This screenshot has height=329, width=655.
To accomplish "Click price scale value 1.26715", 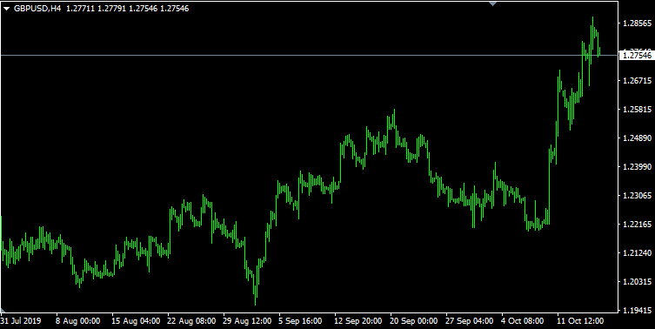I will click(637, 81).
